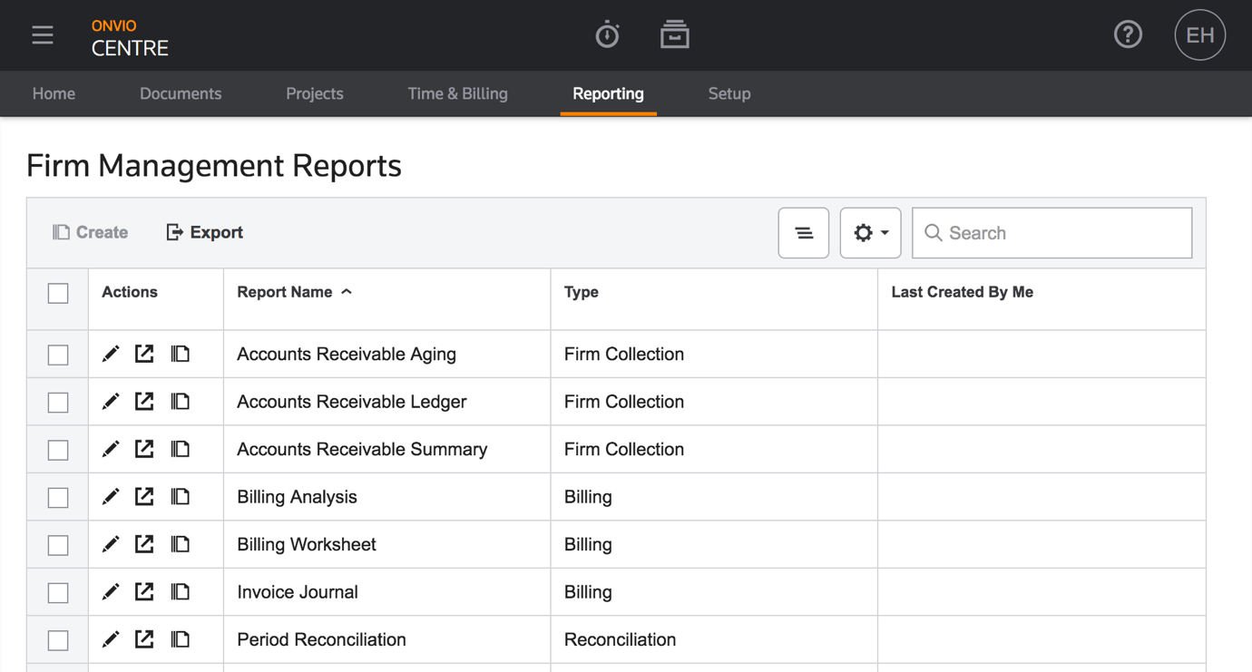Select the Time & Billing tab
This screenshot has height=672, width=1252.
458,93
